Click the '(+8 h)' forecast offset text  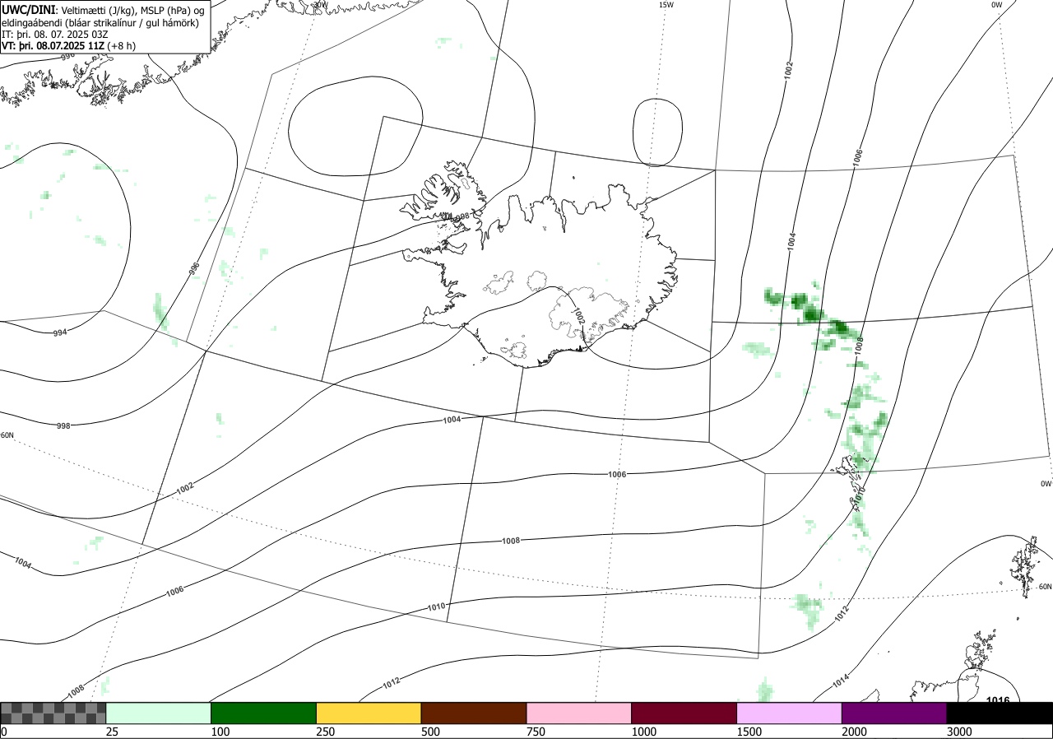[x=122, y=46]
